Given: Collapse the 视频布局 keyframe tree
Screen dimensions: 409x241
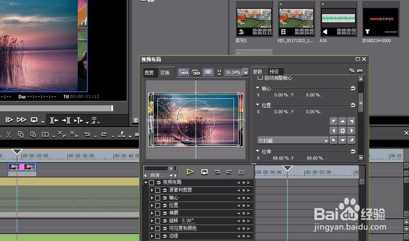Looking at the screenshot, I should pos(146,183).
